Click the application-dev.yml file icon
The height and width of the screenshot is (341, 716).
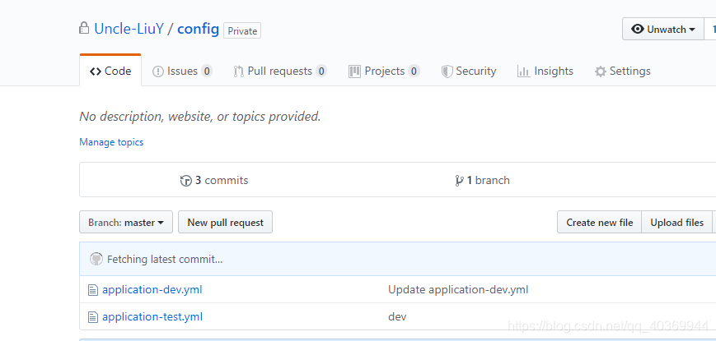point(93,289)
